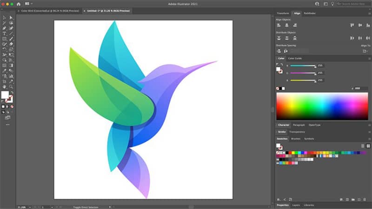Select the Eraser tool

(11, 44)
